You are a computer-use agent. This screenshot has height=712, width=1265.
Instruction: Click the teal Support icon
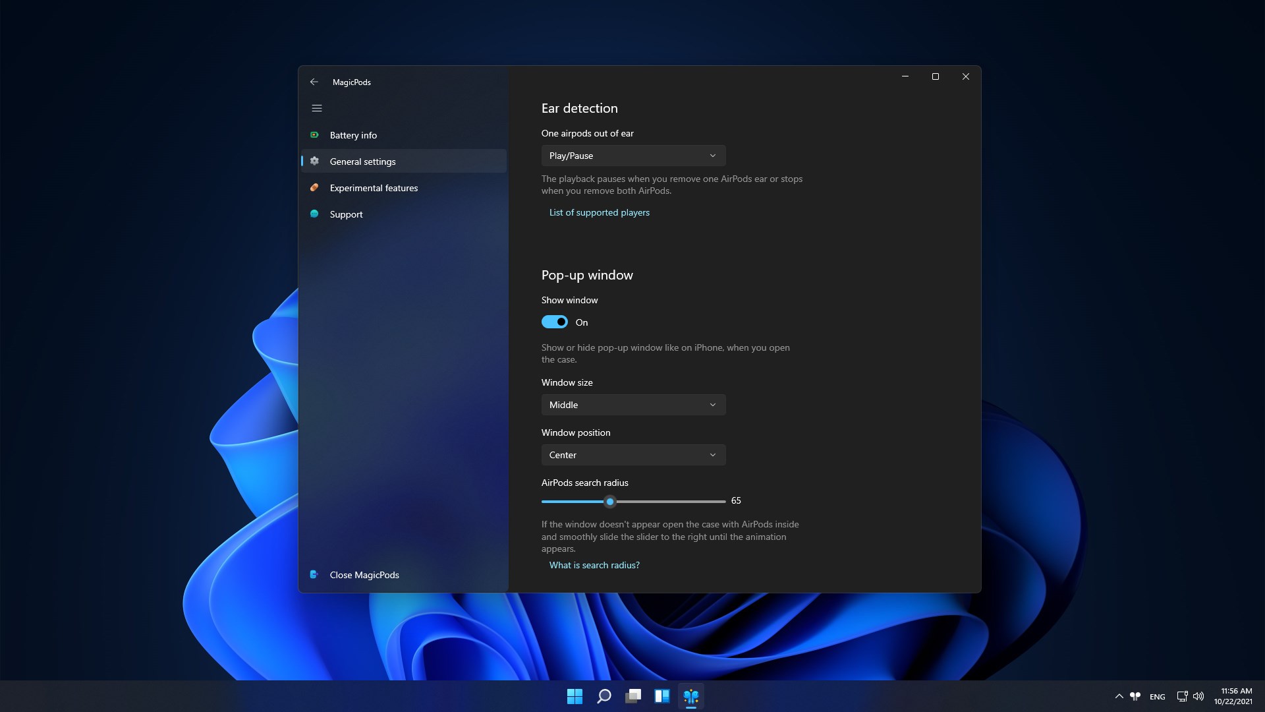click(x=314, y=214)
